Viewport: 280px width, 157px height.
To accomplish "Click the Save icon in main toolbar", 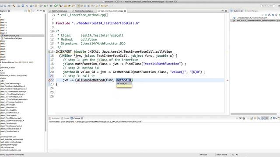I will click(x=1, y=6).
